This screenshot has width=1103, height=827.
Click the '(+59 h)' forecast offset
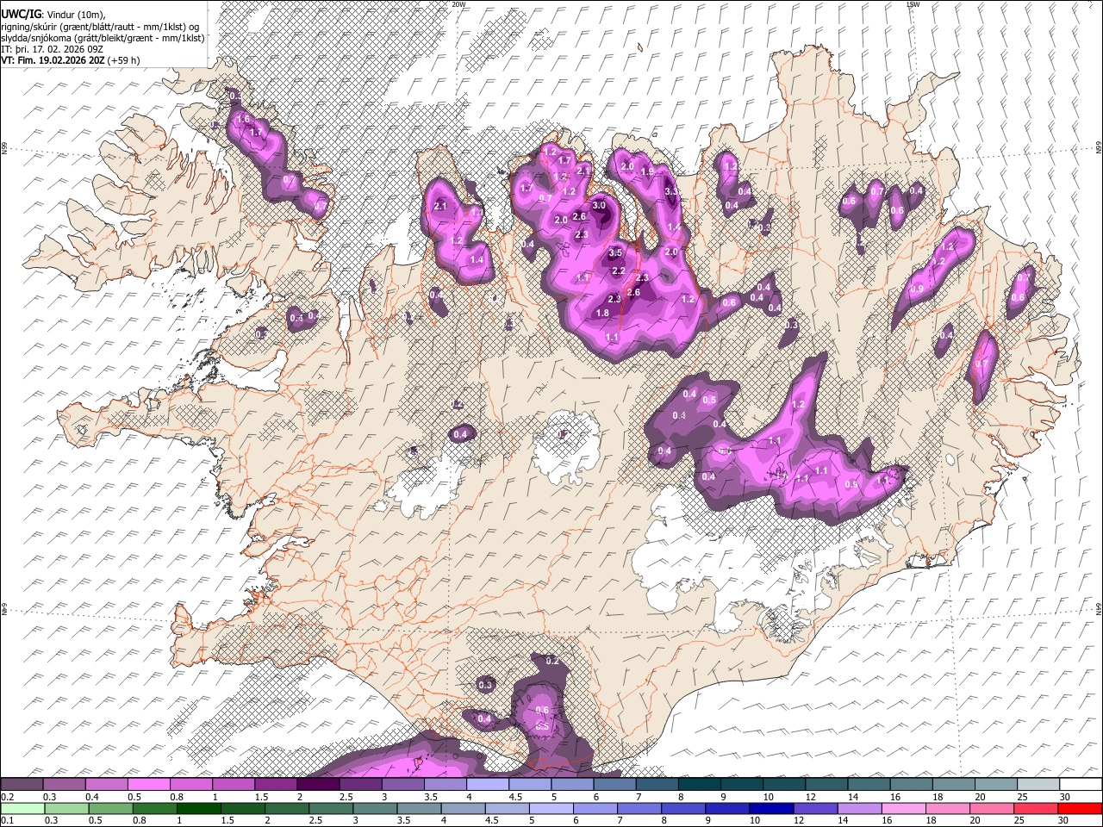124,60
